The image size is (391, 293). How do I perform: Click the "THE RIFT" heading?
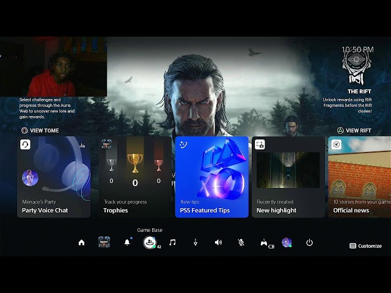359,92
